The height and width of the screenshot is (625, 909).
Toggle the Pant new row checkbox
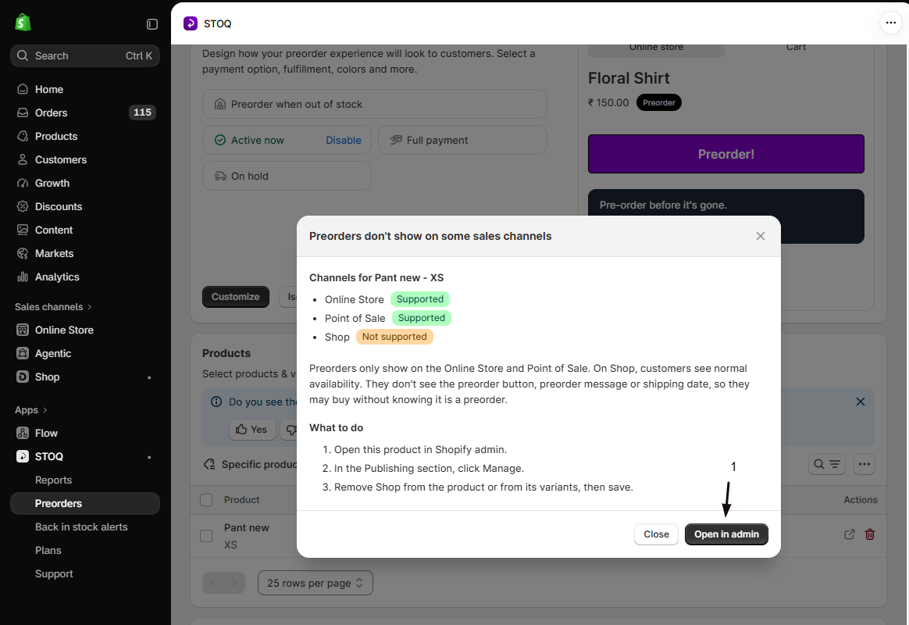pos(206,536)
